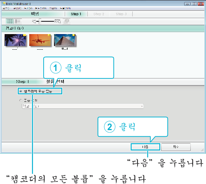The width and height of the screenshot is (206, 184).
Task: Click the zoom-out magnifier icon
Action: coord(34,21)
